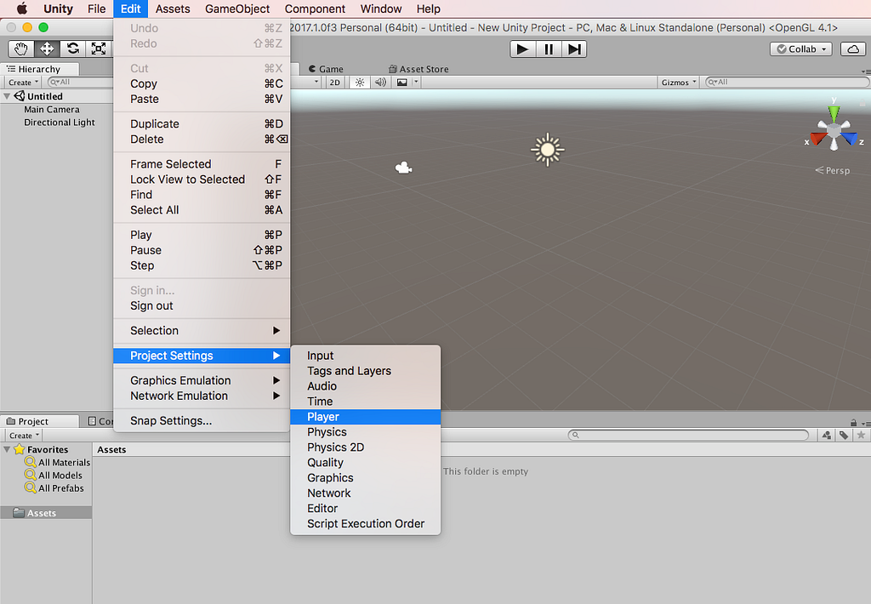Image resolution: width=871 pixels, height=604 pixels.
Task: Select All Prefabs favorite search
Action: point(54,487)
